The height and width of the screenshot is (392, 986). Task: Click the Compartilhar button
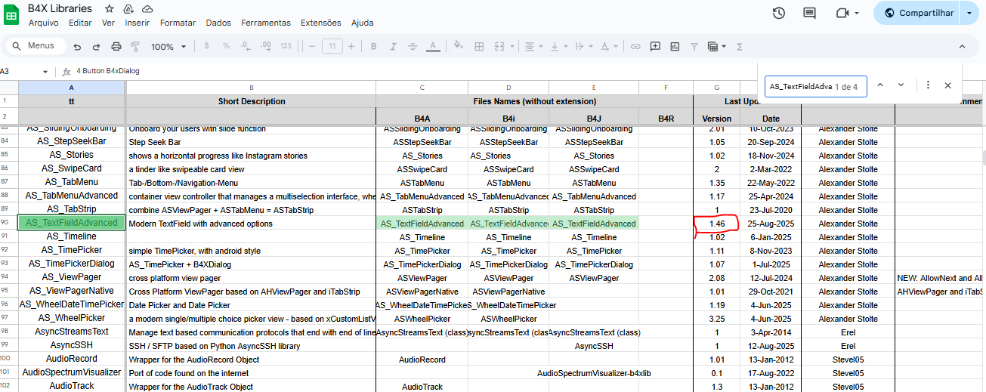pos(918,13)
